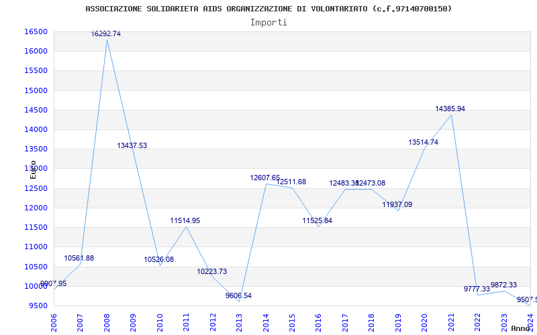Select the 11500 y-axis tick label
This screenshot has height=335, width=537.
tap(36, 227)
